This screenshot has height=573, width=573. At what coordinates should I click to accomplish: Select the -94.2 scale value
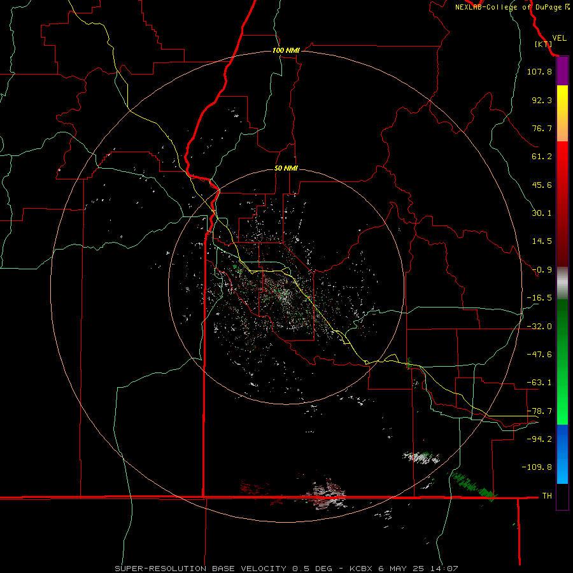[539, 439]
